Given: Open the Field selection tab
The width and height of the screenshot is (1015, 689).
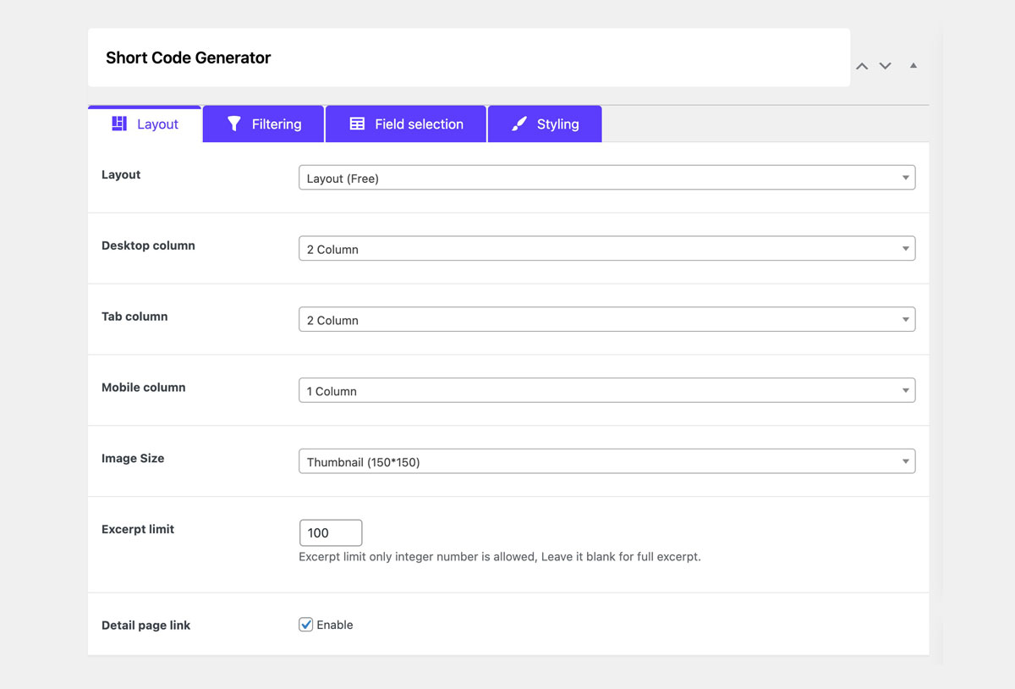Looking at the screenshot, I should [406, 124].
